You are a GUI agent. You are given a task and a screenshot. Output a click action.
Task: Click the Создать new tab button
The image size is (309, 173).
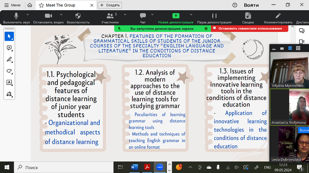tap(110, 5)
